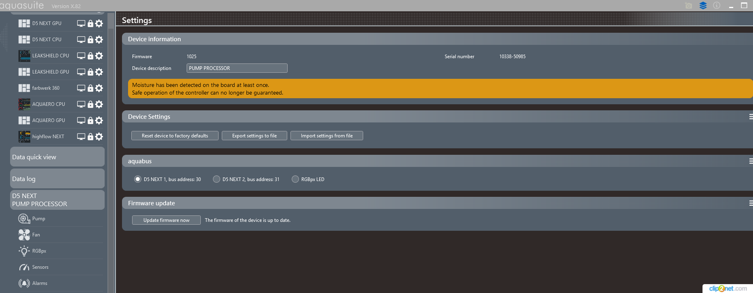The image size is (753, 293).
Task: Click "The firmware of the device is up to date" text
Action: tap(248, 220)
